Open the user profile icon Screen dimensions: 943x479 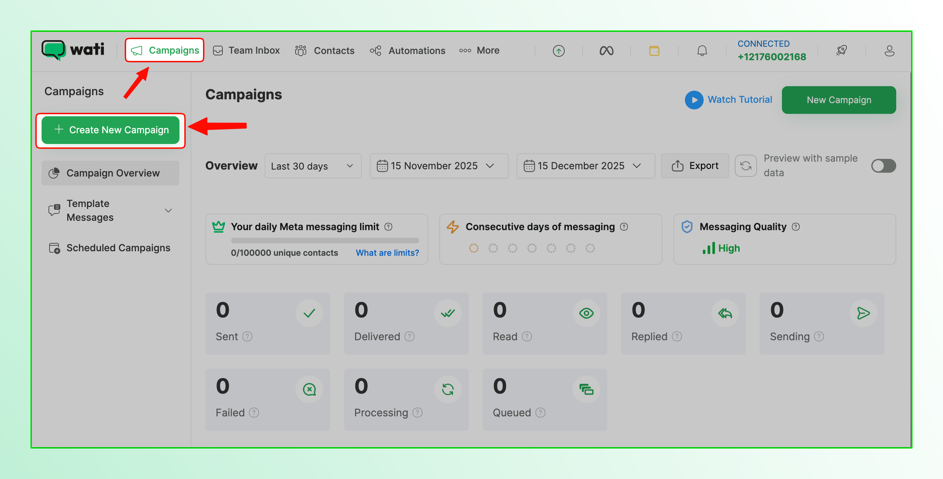pyautogui.click(x=889, y=51)
